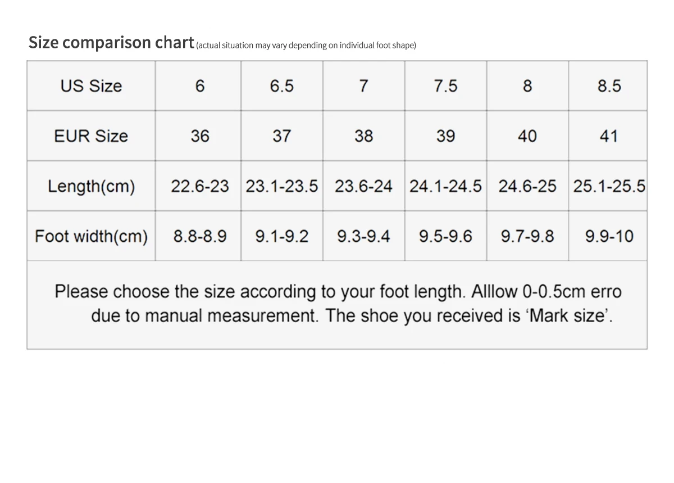The image size is (674, 483).
Task: Click the 9.9-10 foot width cell
Action: (x=608, y=236)
